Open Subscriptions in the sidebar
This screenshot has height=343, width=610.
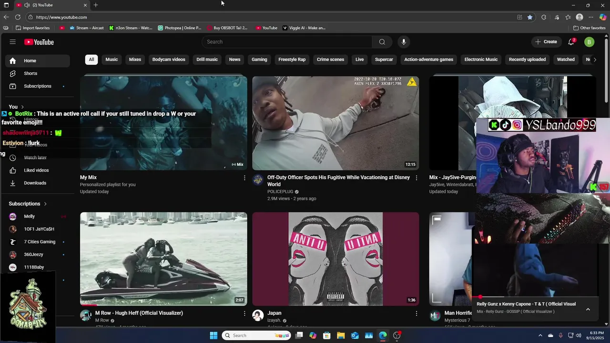(37, 86)
